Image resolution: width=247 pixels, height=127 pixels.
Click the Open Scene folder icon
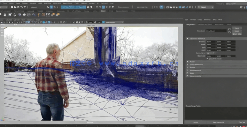[x=15, y=7]
